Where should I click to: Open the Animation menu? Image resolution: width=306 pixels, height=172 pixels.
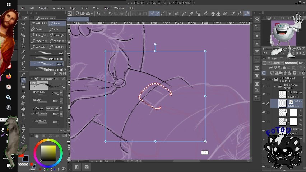tap(59, 8)
